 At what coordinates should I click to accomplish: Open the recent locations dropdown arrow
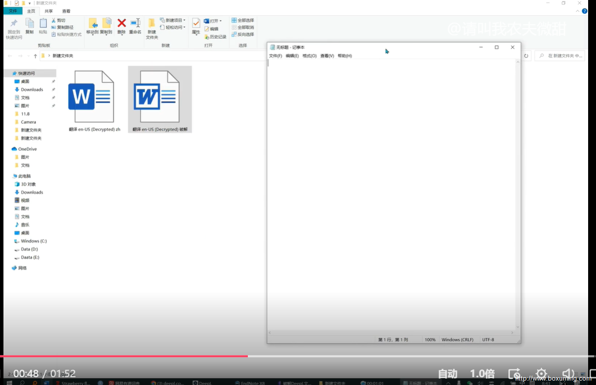click(28, 56)
